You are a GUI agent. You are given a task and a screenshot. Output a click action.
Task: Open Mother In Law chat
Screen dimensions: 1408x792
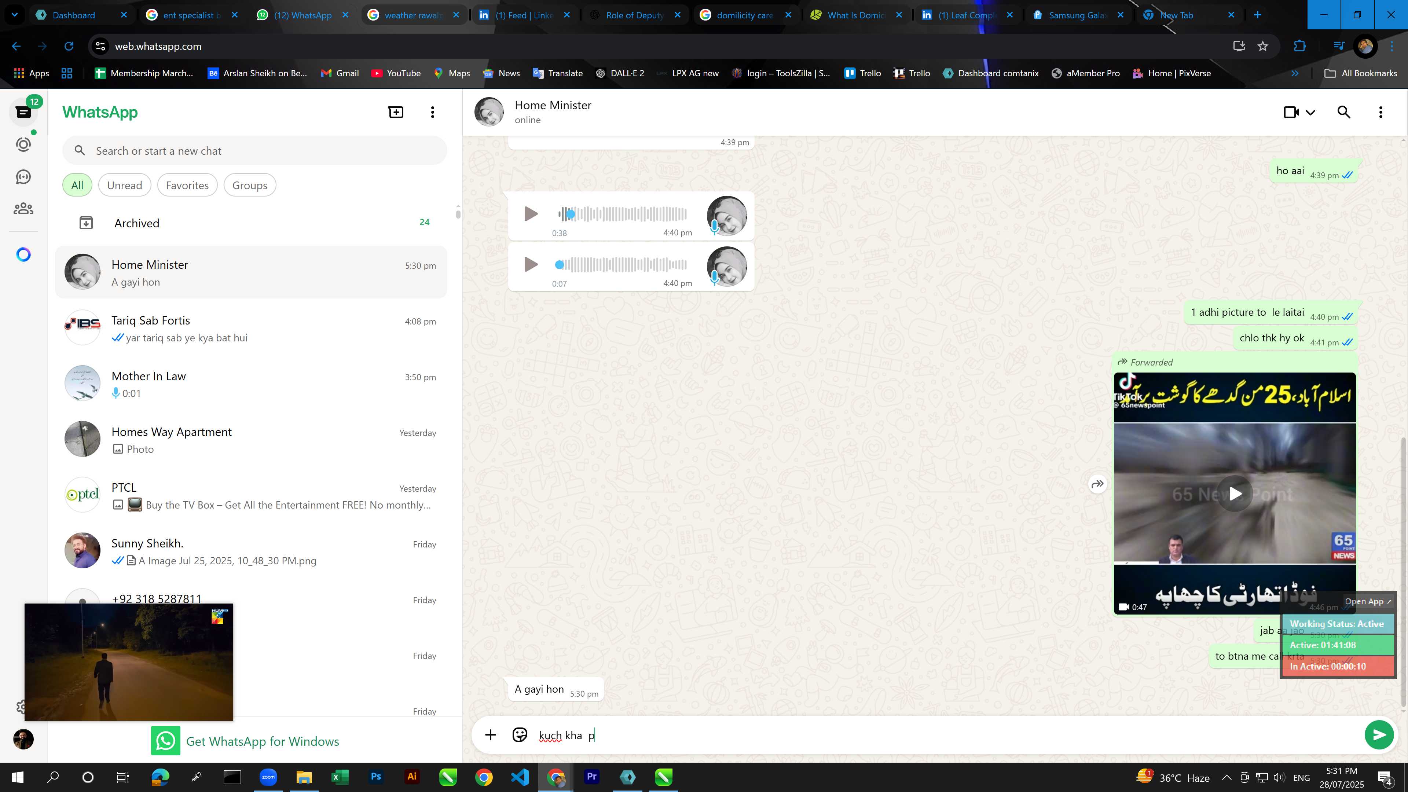coord(252,384)
